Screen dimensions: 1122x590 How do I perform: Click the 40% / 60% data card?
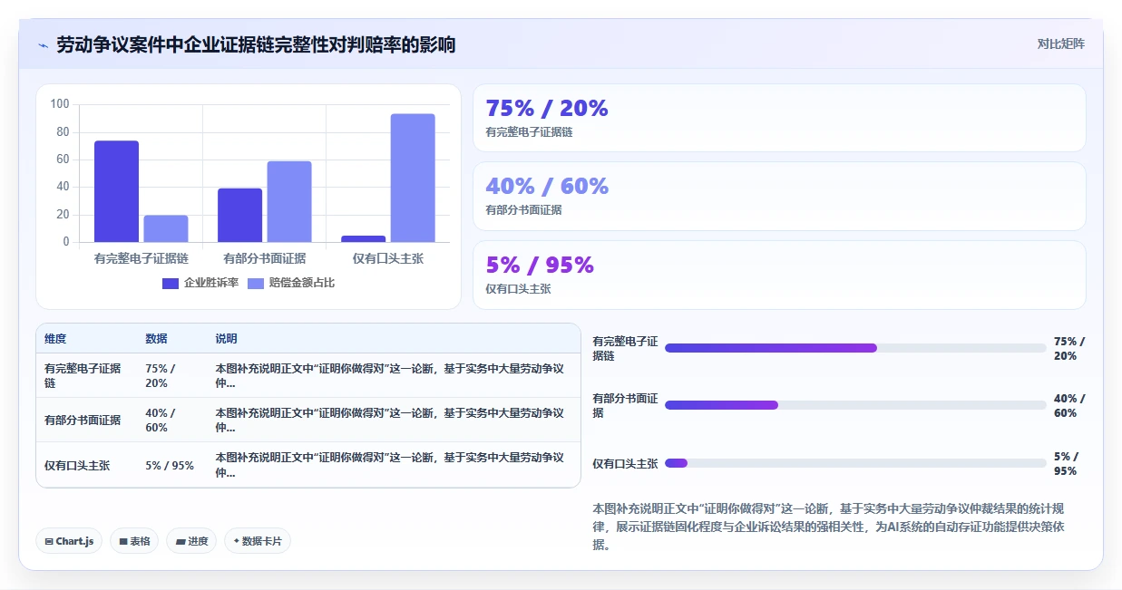coord(779,197)
